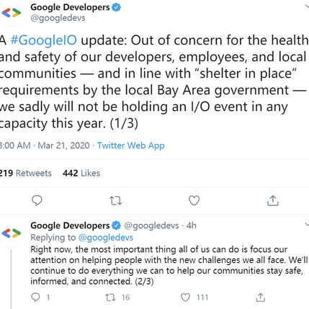Open the avatar on the reply tweet
The image size is (309, 309).
tap(12, 233)
